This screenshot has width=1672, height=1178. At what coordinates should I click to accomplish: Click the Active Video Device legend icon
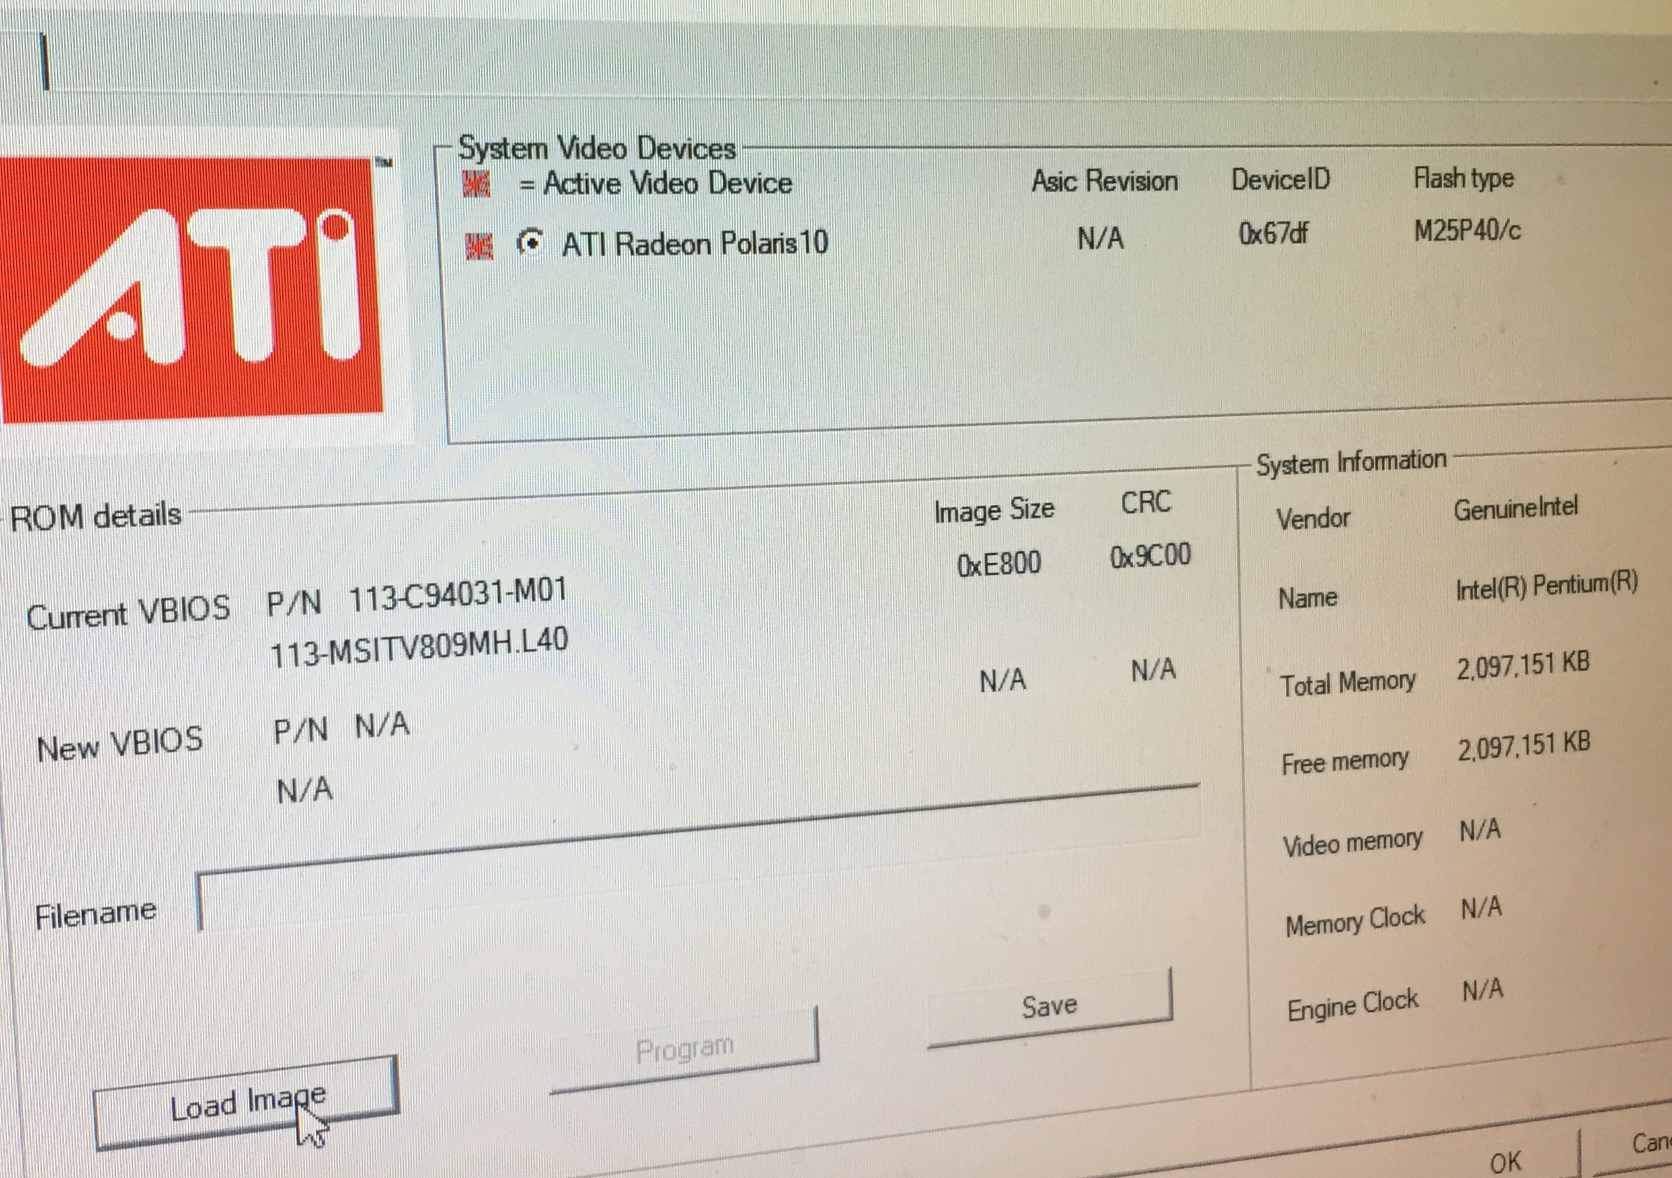coord(476,184)
